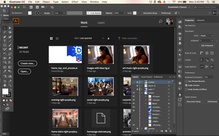Hide the home4 layer with its eye icon

coord(134,93)
